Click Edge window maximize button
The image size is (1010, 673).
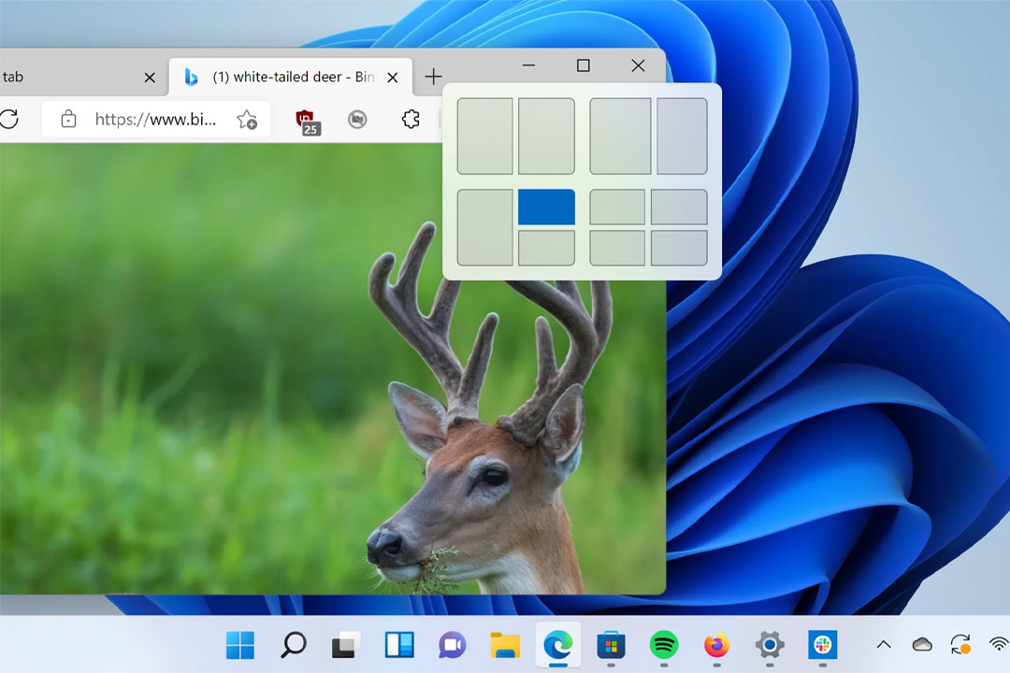583,65
